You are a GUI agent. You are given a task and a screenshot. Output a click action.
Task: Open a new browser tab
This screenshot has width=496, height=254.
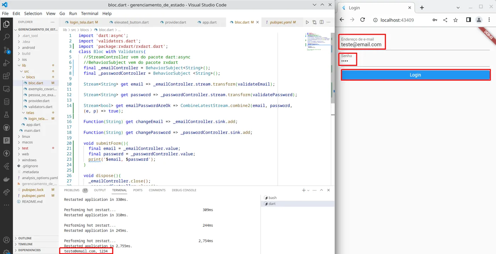point(422,7)
